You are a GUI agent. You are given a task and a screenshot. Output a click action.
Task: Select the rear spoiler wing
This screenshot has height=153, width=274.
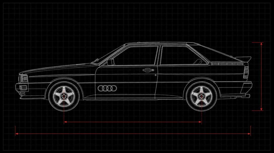tap(244, 59)
